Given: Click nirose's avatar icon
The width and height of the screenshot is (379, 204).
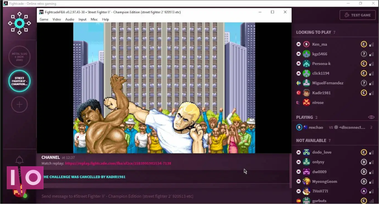Looking at the screenshot, I should (x=306, y=102).
